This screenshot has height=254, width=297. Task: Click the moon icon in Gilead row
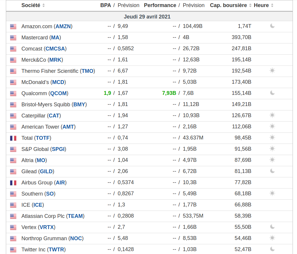272,171
